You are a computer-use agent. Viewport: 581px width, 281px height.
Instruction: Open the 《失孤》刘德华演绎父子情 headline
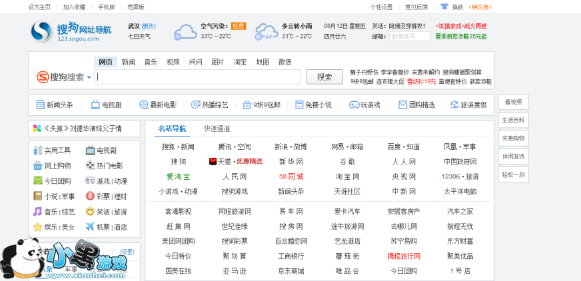(x=83, y=129)
